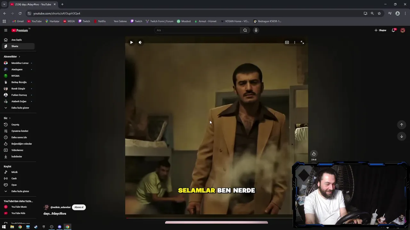Start voice search with microphone icon
The width and height of the screenshot is (410, 230).
pyautogui.click(x=256, y=30)
